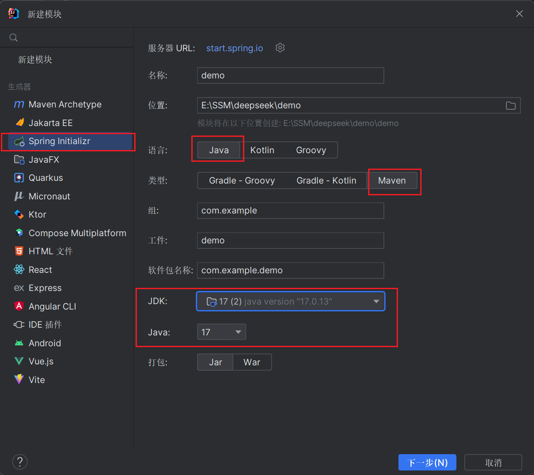Click the Vite lightning icon

pos(19,379)
